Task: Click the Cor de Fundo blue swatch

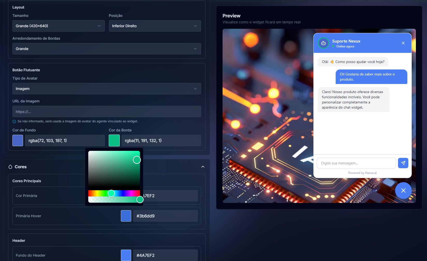Action: (x=18, y=140)
